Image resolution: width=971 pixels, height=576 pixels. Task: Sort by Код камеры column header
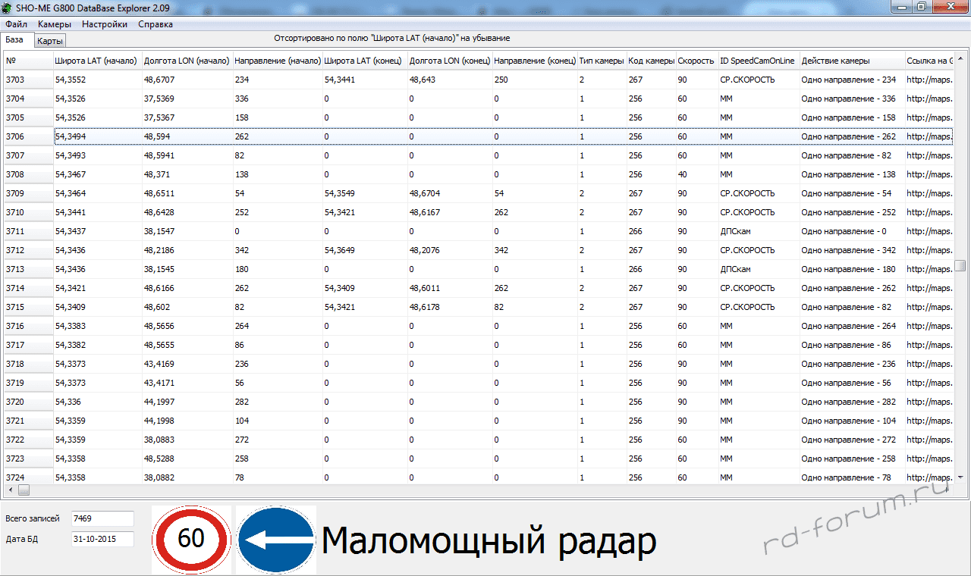click(652, 61)
